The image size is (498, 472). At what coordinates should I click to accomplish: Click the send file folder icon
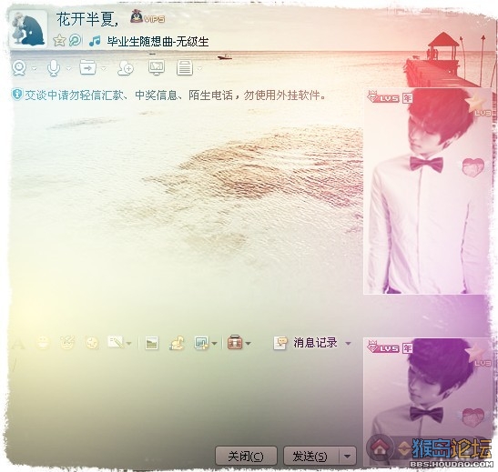[87, 67]
